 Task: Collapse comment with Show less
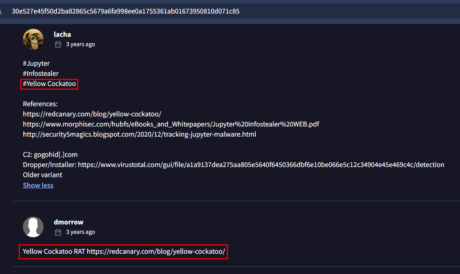(38, 185)
